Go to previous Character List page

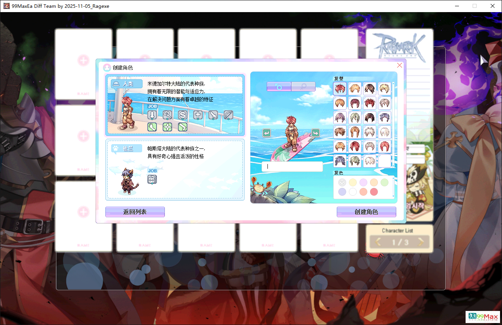tap(378, 242)
